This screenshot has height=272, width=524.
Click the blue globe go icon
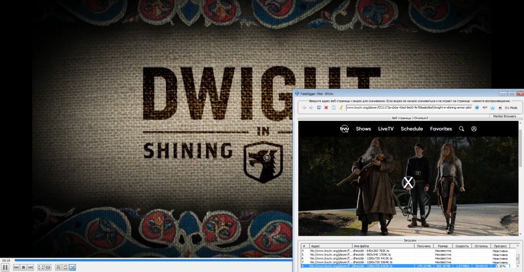(x=477, y=107)
